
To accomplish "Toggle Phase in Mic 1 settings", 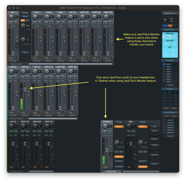I will (25, 52).
